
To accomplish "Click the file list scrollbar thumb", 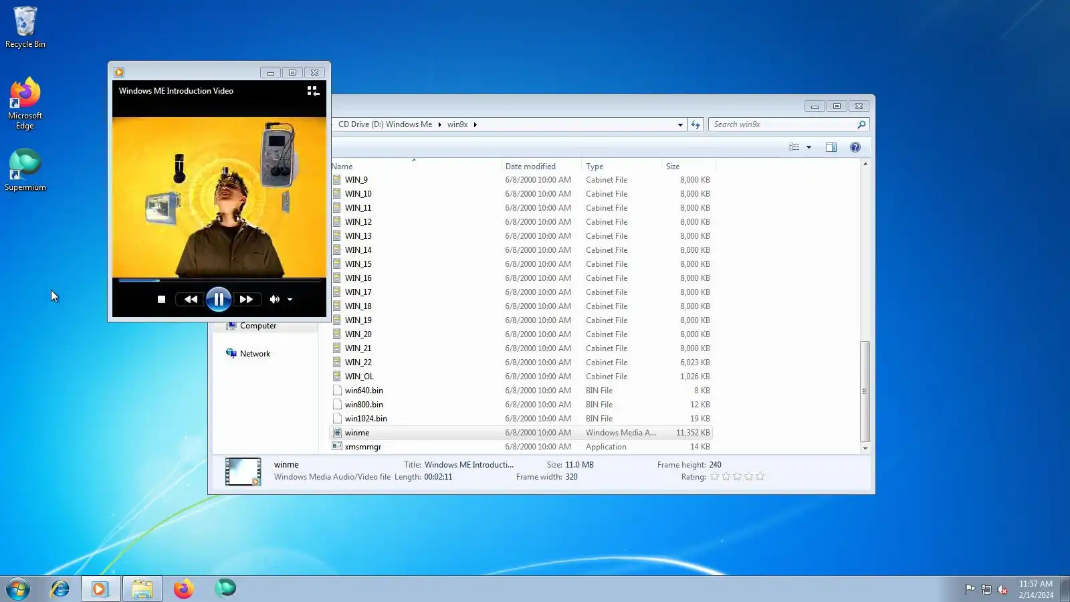I will coord(865,391).
